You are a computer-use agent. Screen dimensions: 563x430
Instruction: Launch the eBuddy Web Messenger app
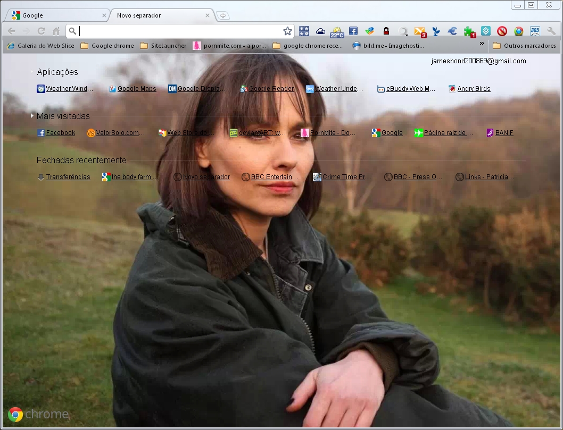(406, 89)
